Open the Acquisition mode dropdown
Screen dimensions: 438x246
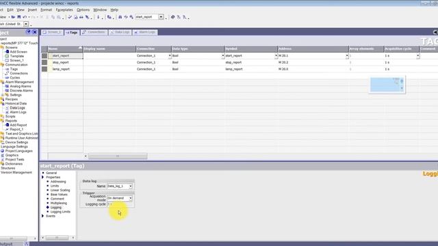[x=131, y=198]
